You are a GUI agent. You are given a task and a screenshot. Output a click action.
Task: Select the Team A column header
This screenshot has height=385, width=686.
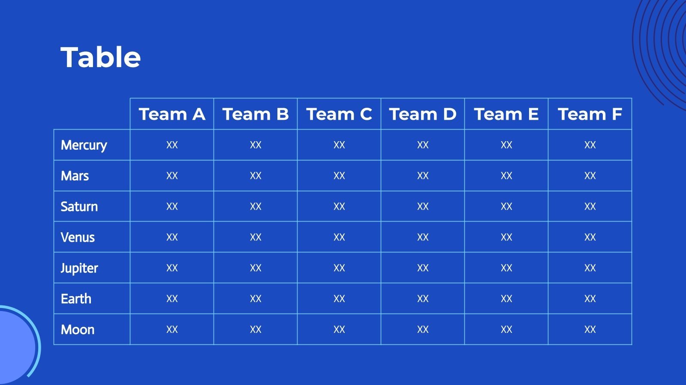172,114
